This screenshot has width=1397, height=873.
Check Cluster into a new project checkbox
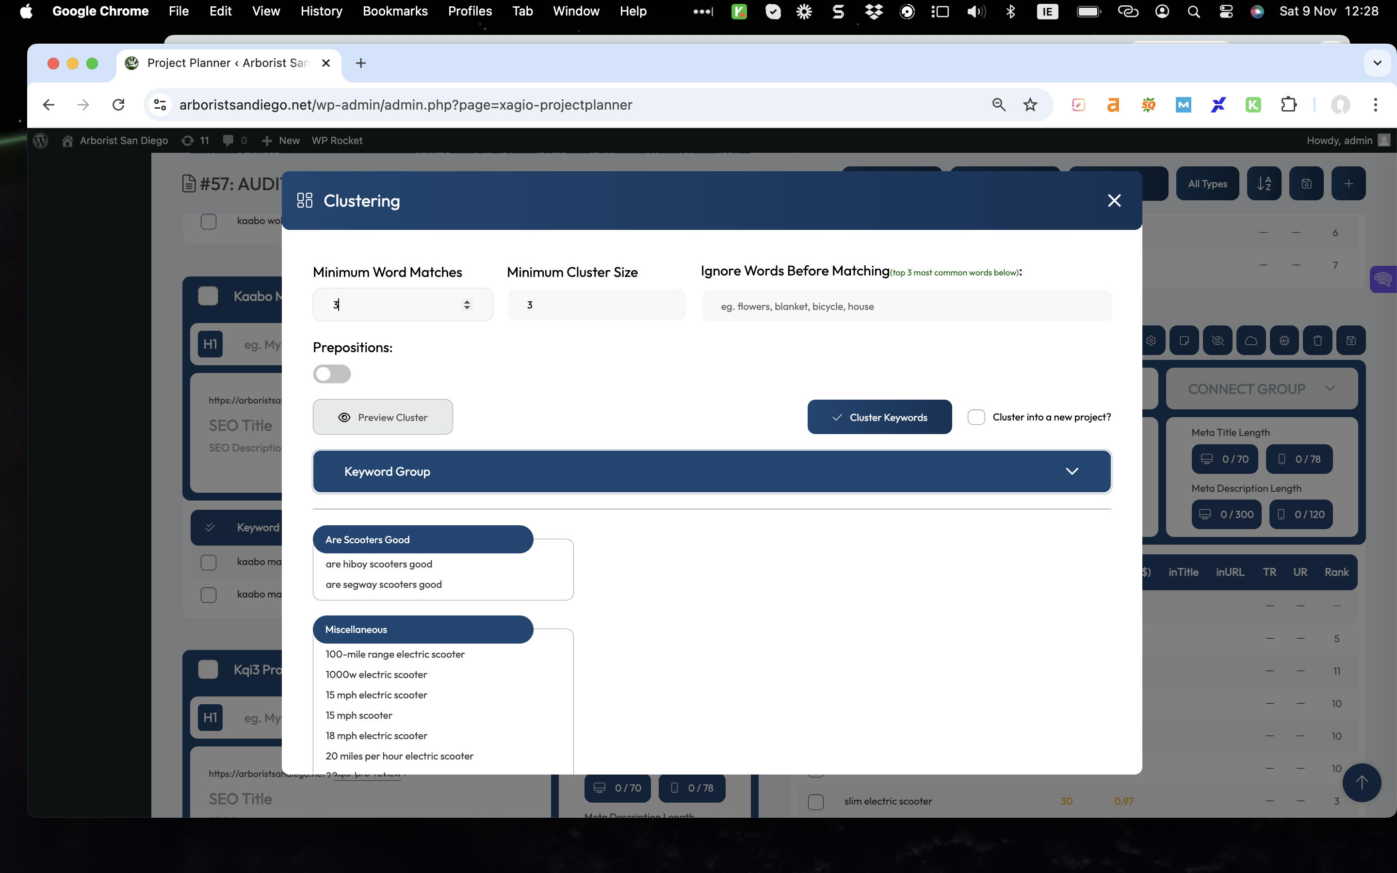coord(976,417)
